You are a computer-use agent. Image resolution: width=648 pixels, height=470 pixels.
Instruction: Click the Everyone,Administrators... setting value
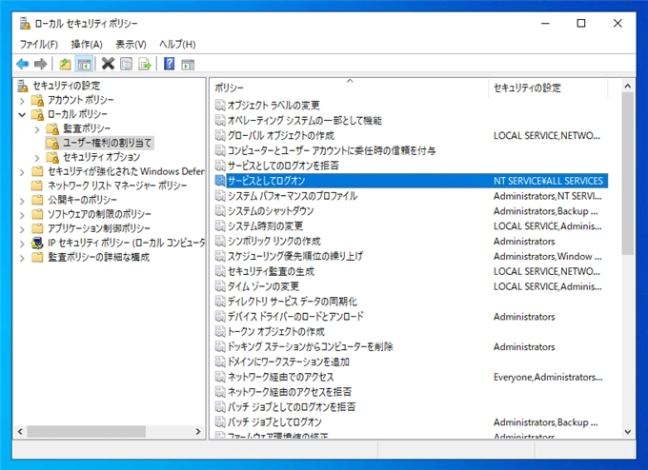point(548,377)
